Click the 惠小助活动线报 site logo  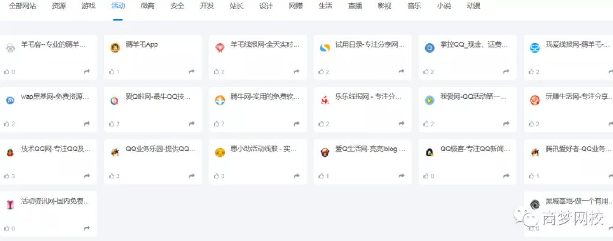coord(220,152)
